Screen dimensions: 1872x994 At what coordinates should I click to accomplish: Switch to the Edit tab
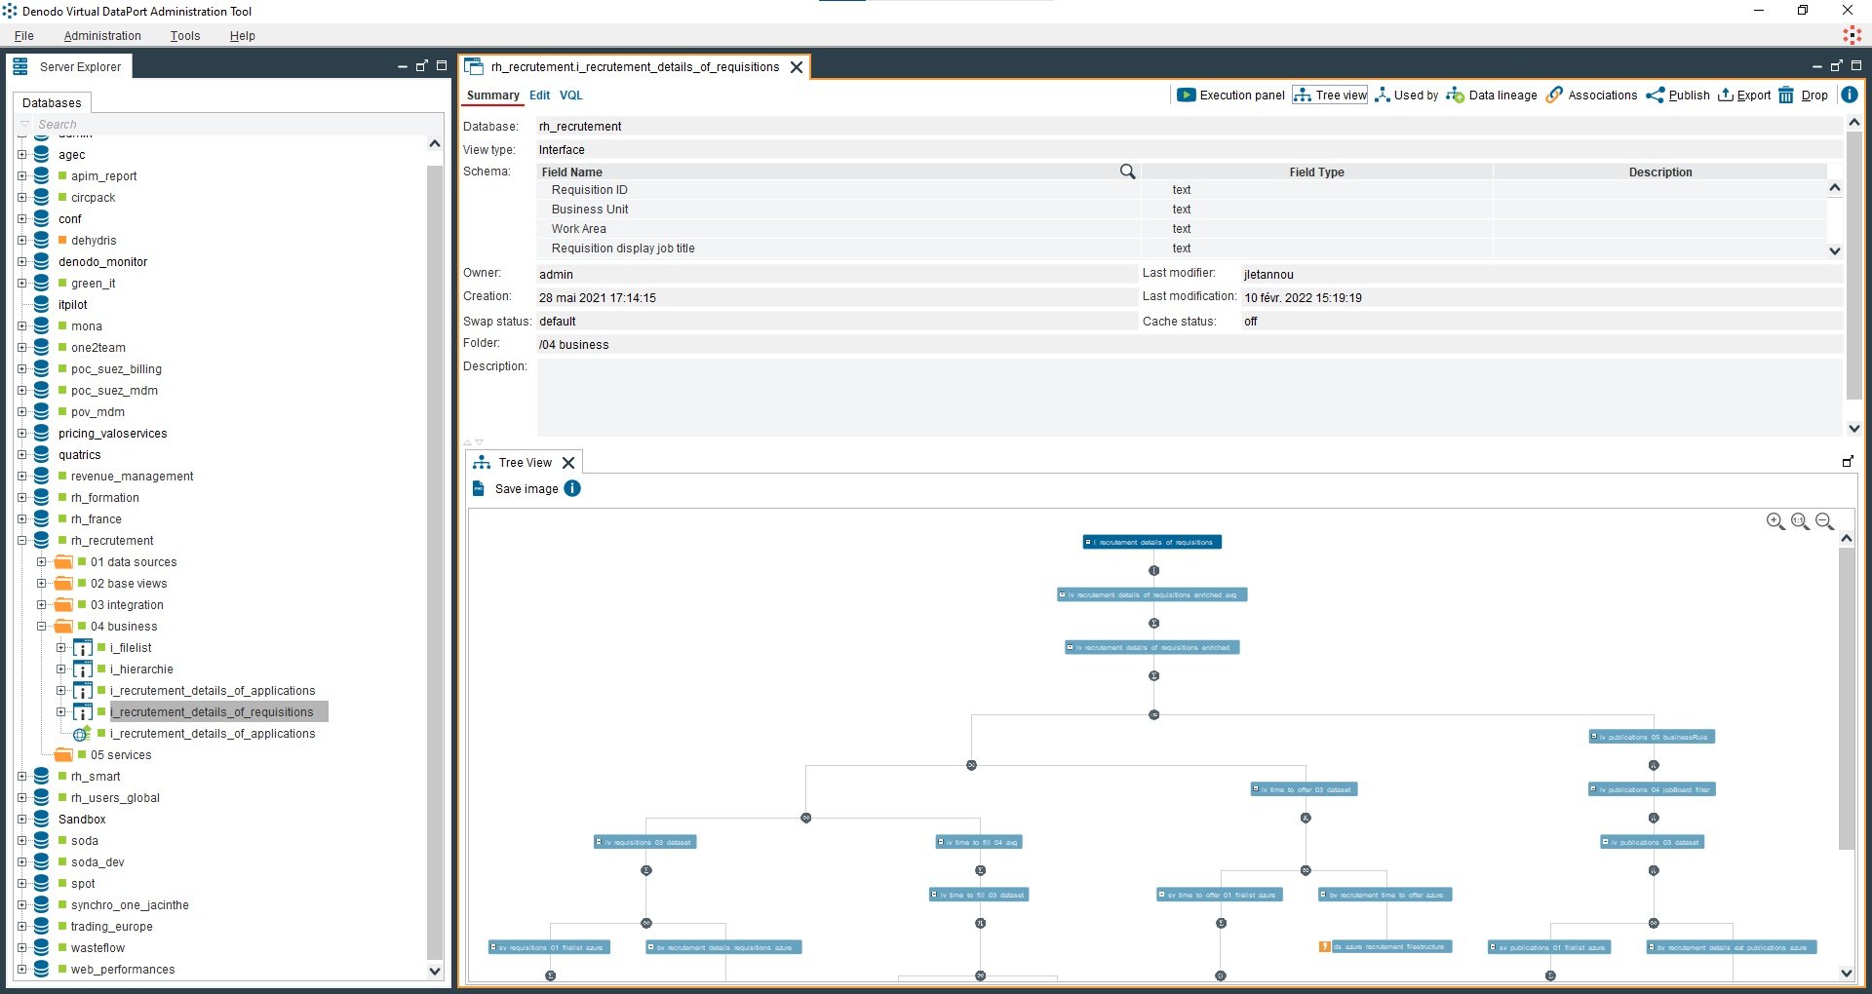pyautogui.click(x=539, y=96)
